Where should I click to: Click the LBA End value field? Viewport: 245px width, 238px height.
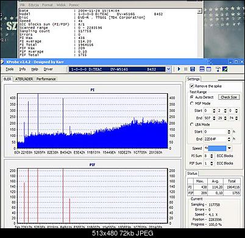215,139
